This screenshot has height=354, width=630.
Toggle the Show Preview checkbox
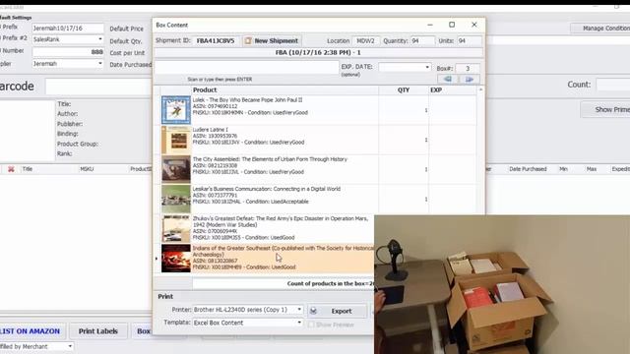pyautogui.click(x=311, y=324)
